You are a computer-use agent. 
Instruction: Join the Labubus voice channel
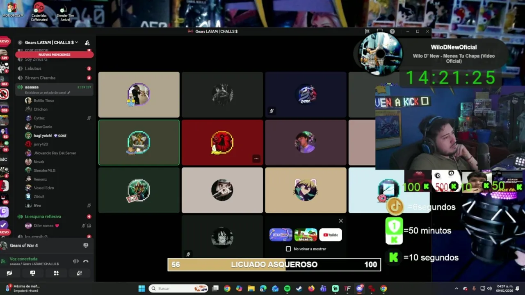click(54, 68)
